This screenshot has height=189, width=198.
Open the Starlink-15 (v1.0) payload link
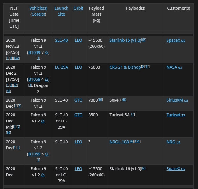(x=125, y=40)
